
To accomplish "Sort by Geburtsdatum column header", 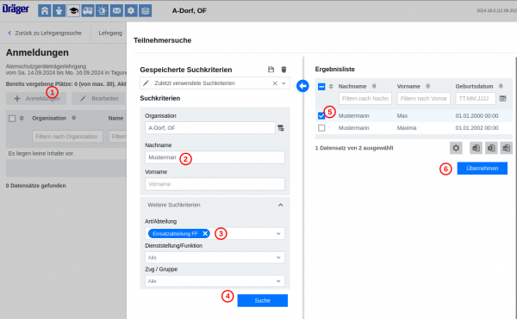I will tap(474, 86).
